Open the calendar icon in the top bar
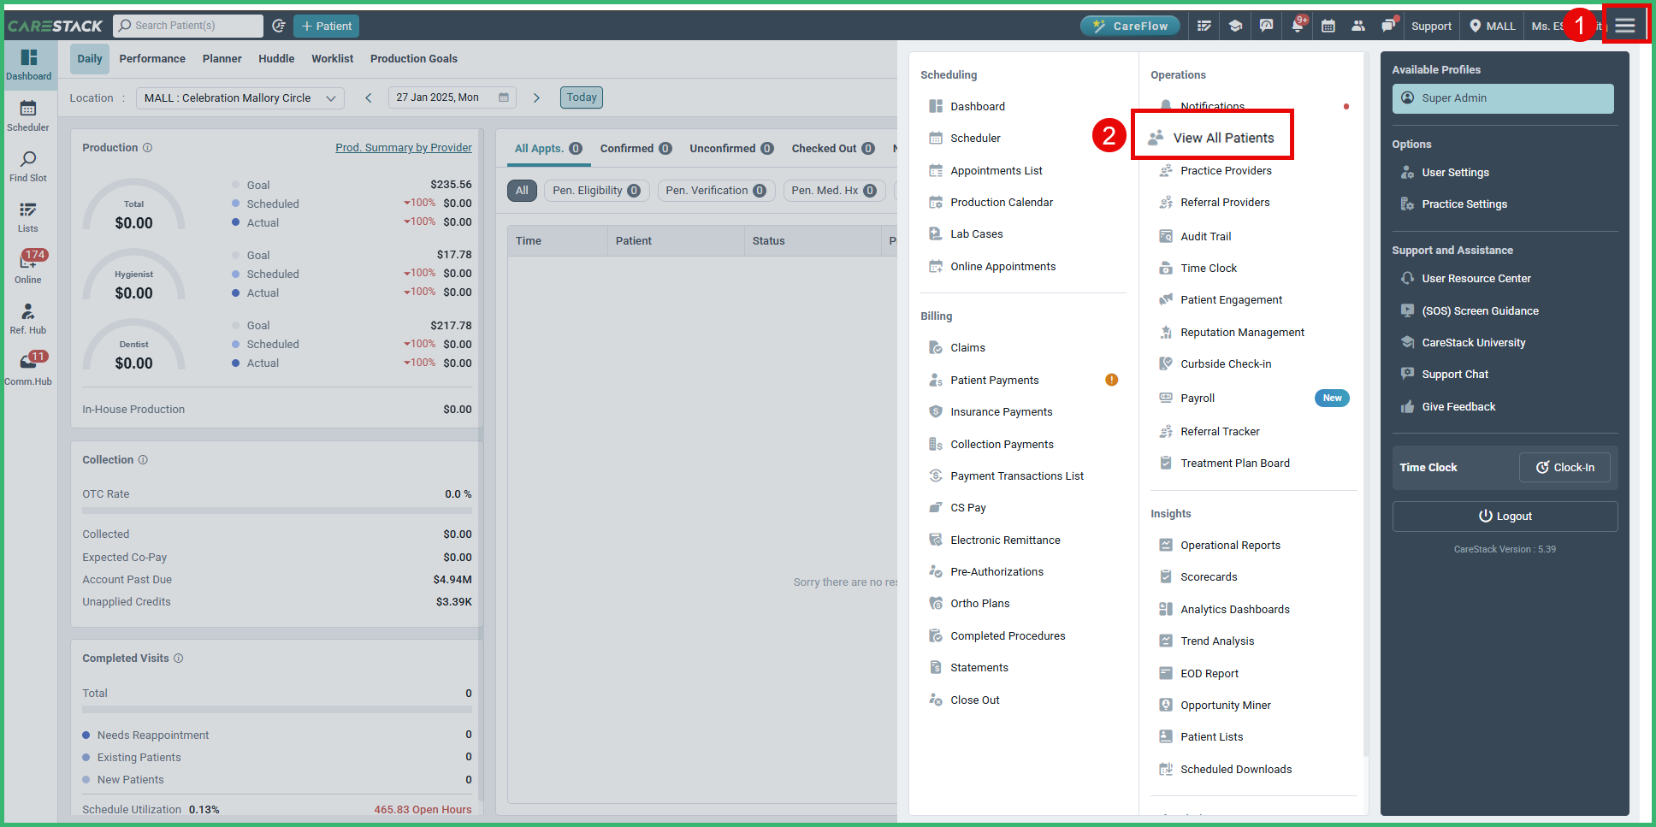This screenshot has width=1656, height=827. 1328,26
